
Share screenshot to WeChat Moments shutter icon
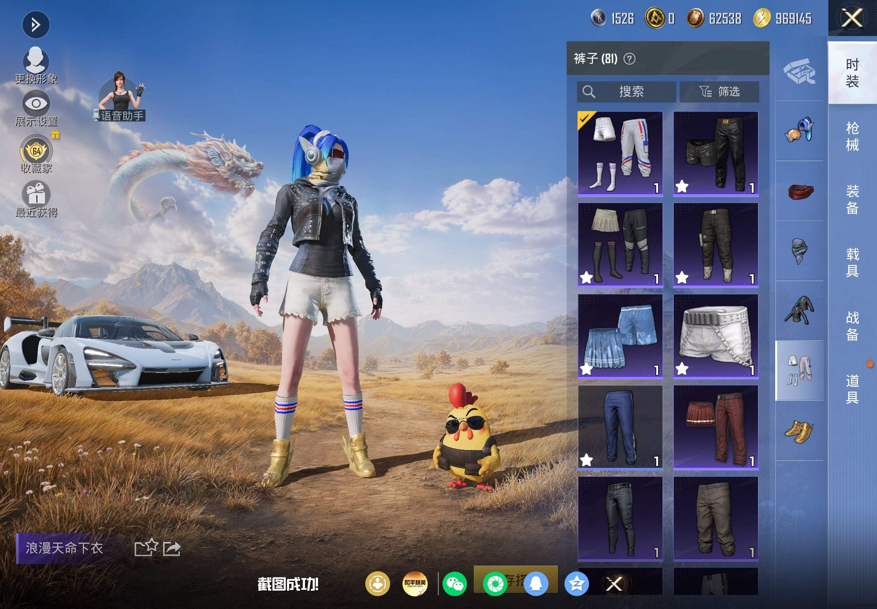coord(495,584)
